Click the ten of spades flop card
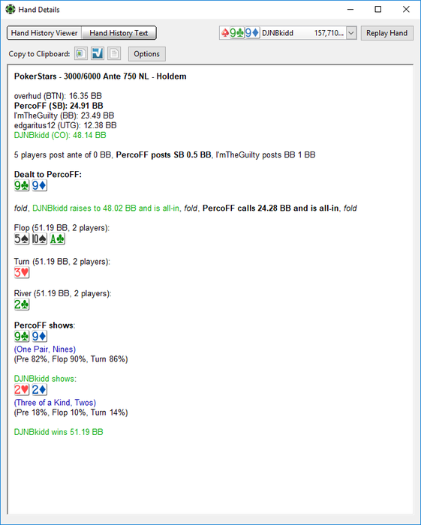This screenshot has width=421, height=525. tap(40, 238)
